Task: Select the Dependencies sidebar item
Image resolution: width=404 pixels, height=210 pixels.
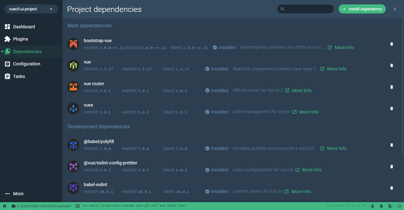Action: pos(31,52)
